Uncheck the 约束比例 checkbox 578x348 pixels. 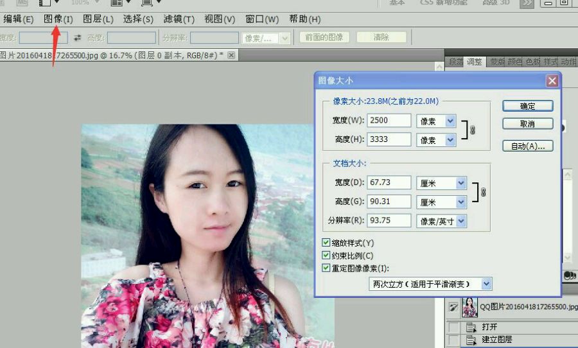[327, 256]
